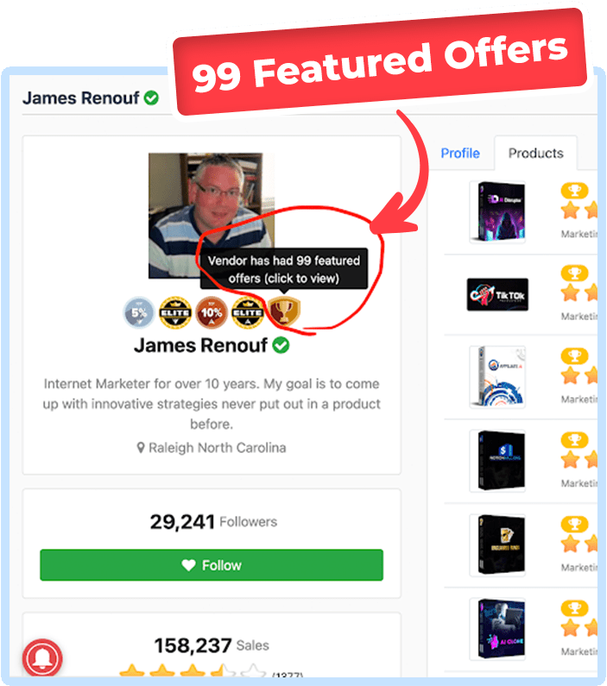Click the verified checkmark beside the header name
The image size is (607, 686).
tap(151, 98)
